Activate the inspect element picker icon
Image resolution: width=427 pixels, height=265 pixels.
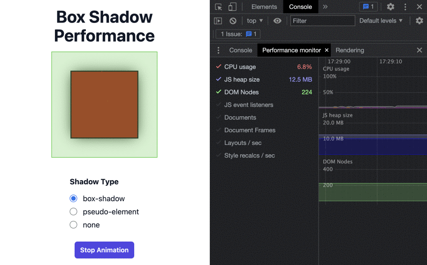pyautogui.click(x=218, y=7)
